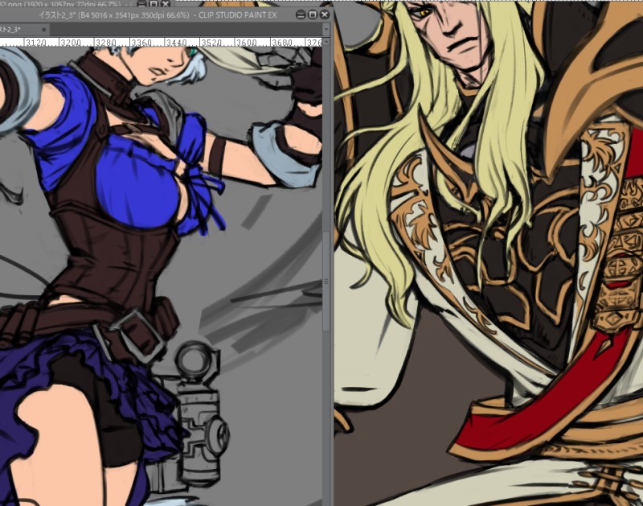Screen dimensions: 643x506
Task: Close the イラスト2_3 tab via its dot
Action: click(x=44, y=30)
